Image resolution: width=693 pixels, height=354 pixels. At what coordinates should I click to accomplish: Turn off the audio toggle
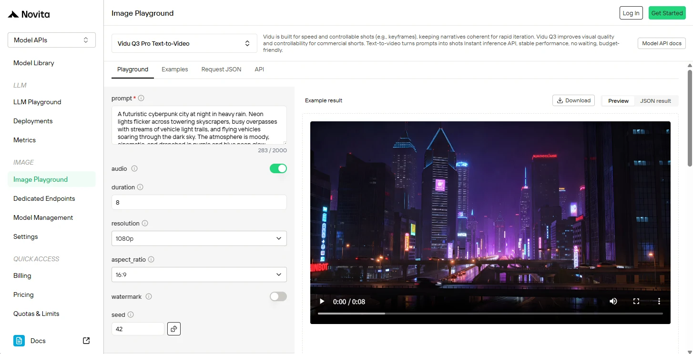click(x=278, y=168)
